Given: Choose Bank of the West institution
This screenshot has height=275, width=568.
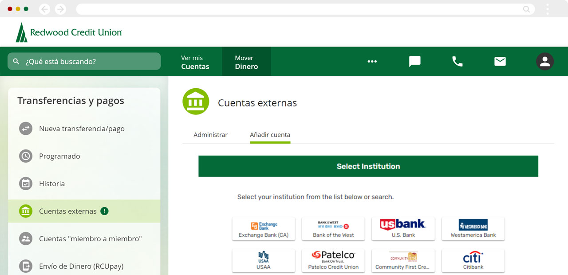Looking at the screenshot, I should point(333,229).
